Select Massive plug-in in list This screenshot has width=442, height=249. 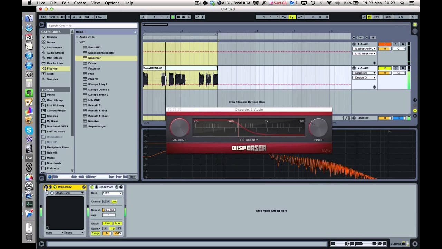click(93, 121)
